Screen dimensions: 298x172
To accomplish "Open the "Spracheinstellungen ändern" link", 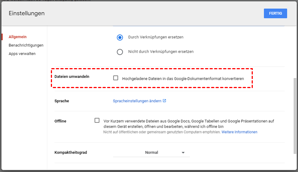I will pyautogui.click(x=137, y=101).
